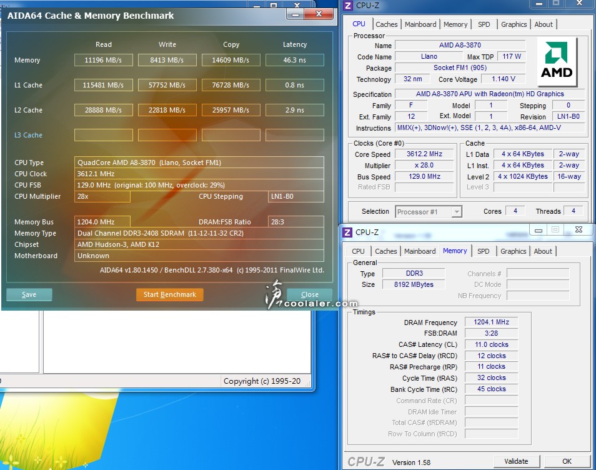
Task: Click the Memory Type Dual Channel DDR3-2408 field
Action: (199, 233)
